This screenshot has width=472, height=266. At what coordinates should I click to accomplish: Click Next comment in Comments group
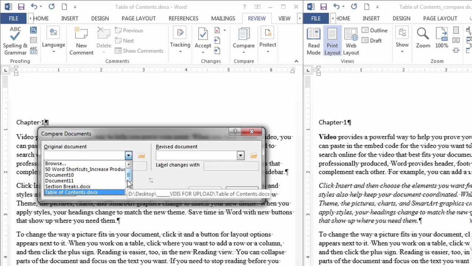point(124,41)
